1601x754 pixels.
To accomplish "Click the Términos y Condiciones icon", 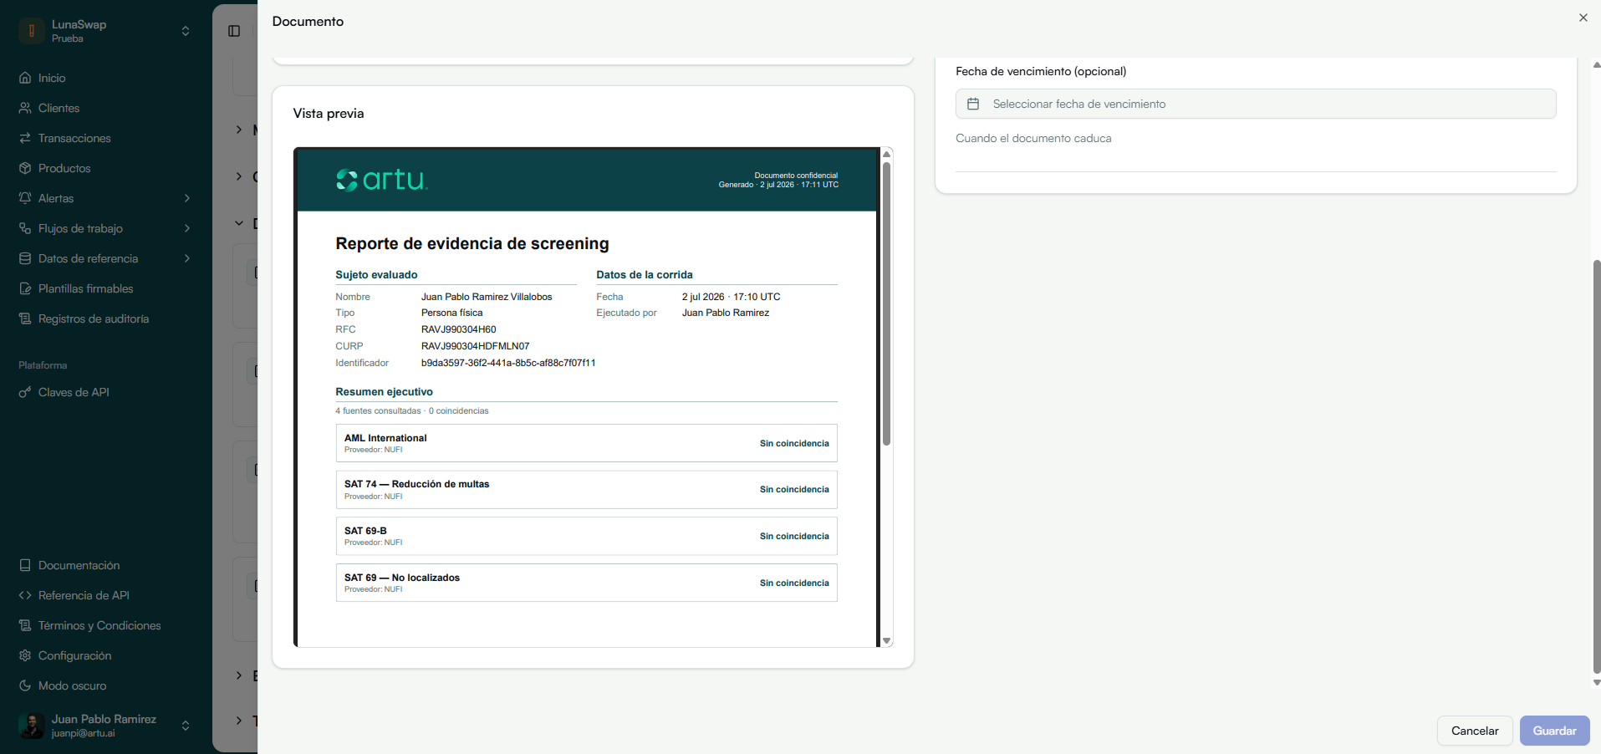I will pyautogui.click(x=25, y=625).
